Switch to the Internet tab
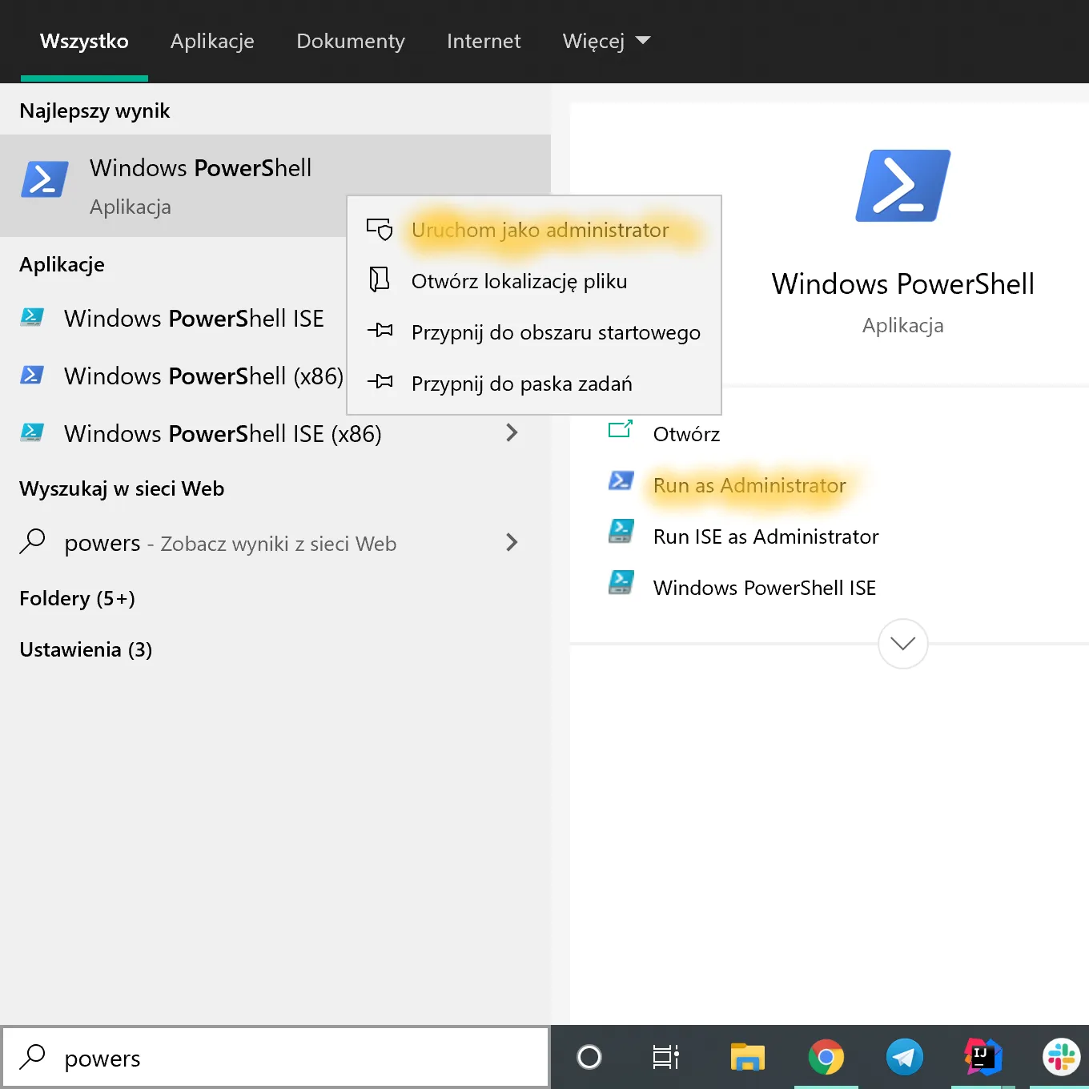 tap(484, 41)
